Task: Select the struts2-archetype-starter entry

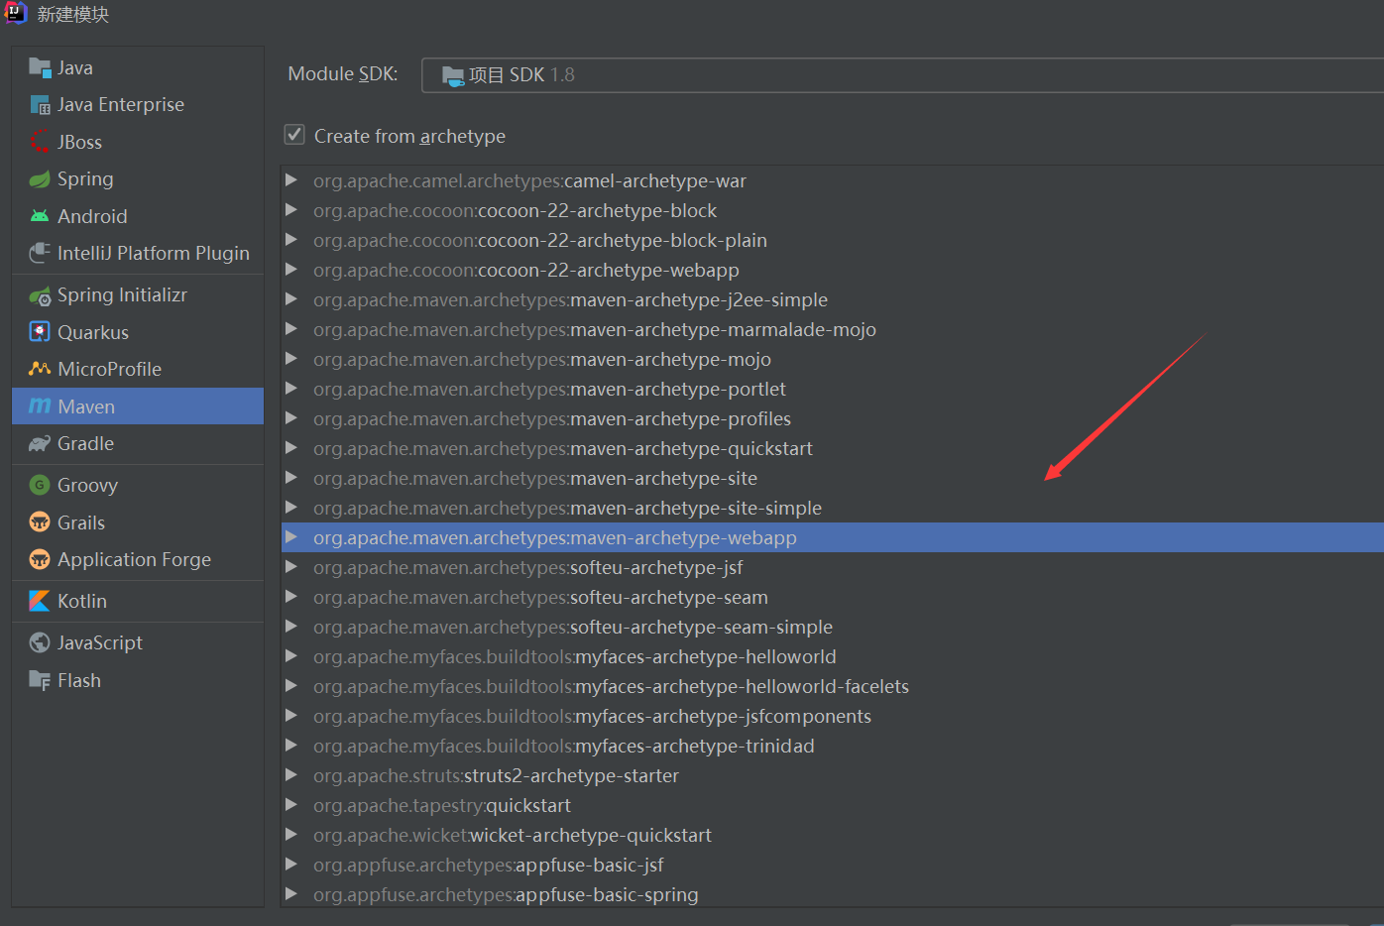Action: click(x=496, y=775)
